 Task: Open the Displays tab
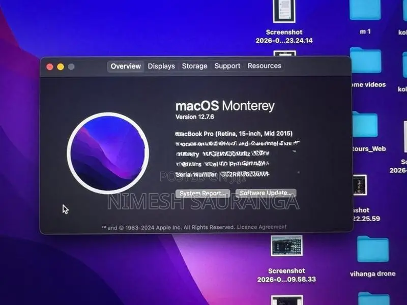tap(161, 66)
